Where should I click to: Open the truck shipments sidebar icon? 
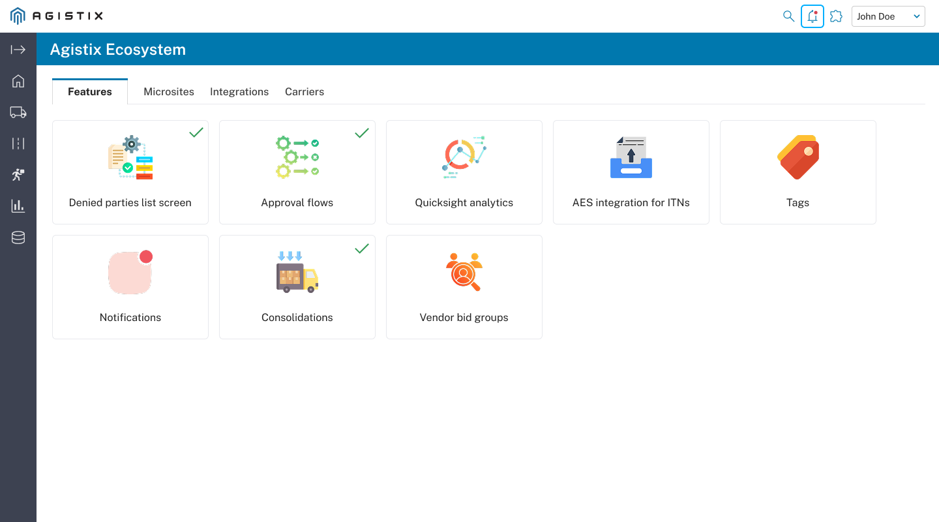point(18,112)
